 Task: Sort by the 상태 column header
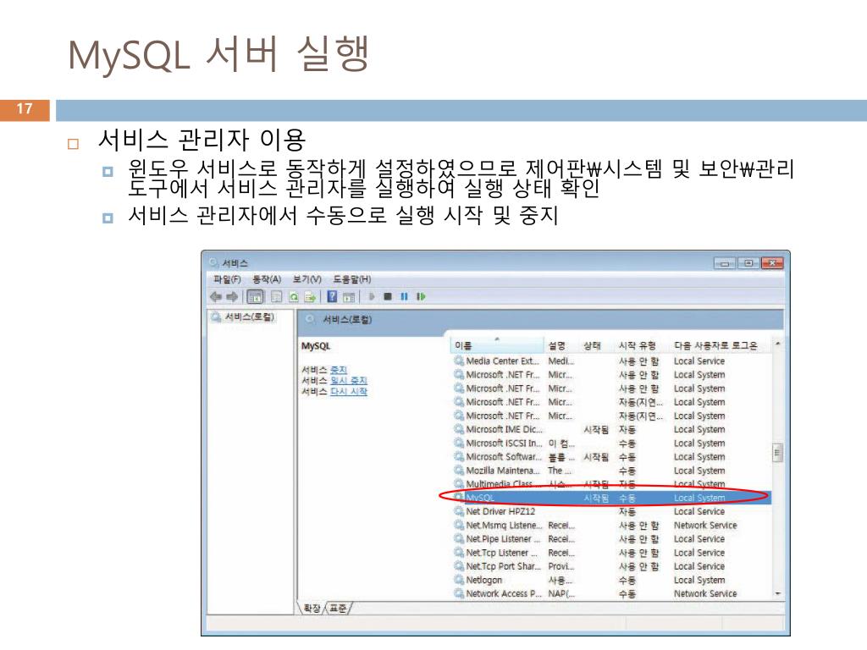pos(597,345)
